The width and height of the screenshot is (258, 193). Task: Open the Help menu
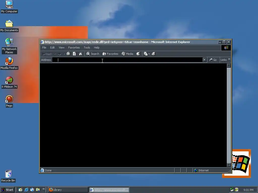coord(96,47)
